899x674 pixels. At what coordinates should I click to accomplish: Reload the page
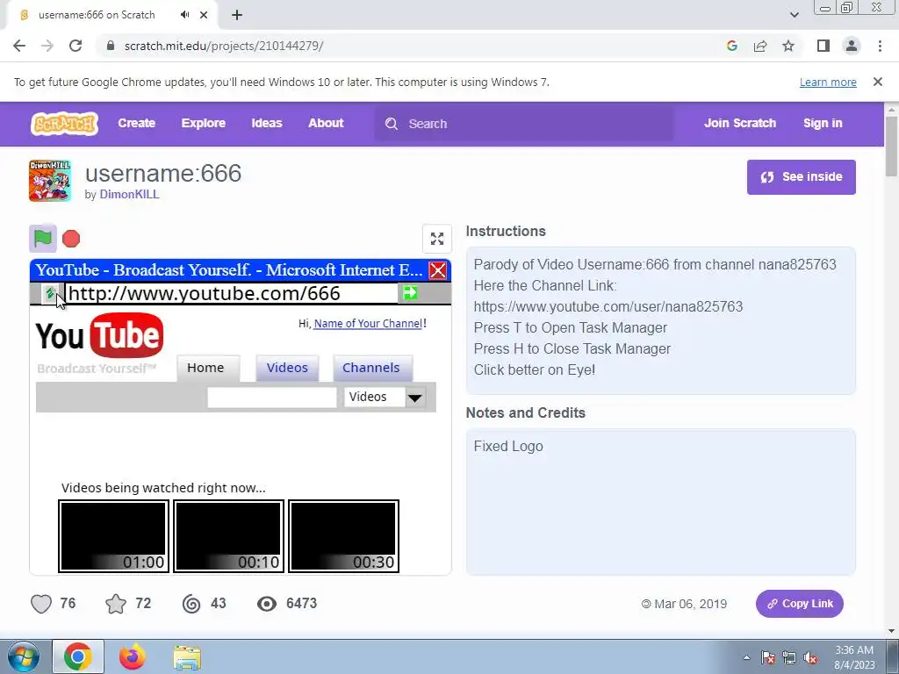(x=76, y=46)
